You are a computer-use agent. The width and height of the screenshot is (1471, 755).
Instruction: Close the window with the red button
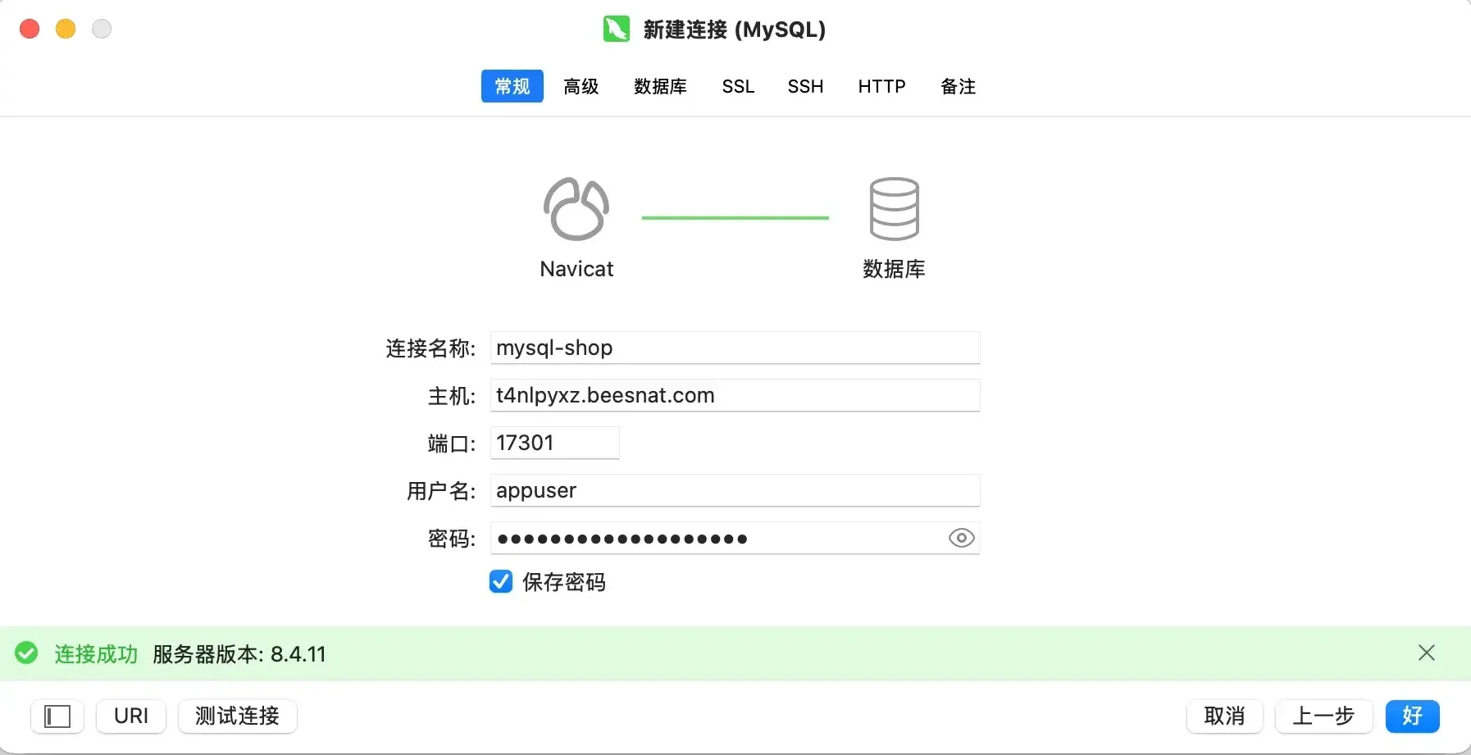(x=30, y=29)
